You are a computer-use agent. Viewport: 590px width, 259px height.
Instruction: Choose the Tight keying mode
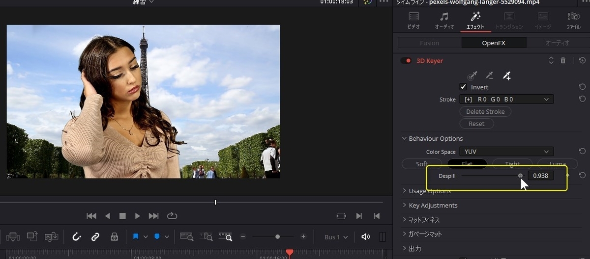click(x=512, y=164)
